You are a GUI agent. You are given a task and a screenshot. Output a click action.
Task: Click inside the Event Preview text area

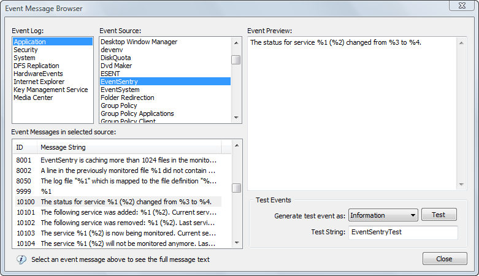(x=352, y=113)
